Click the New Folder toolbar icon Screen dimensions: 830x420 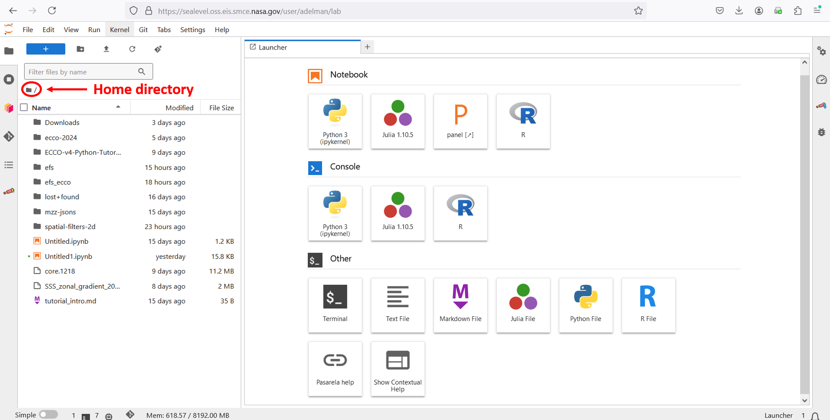pos(81,49)
